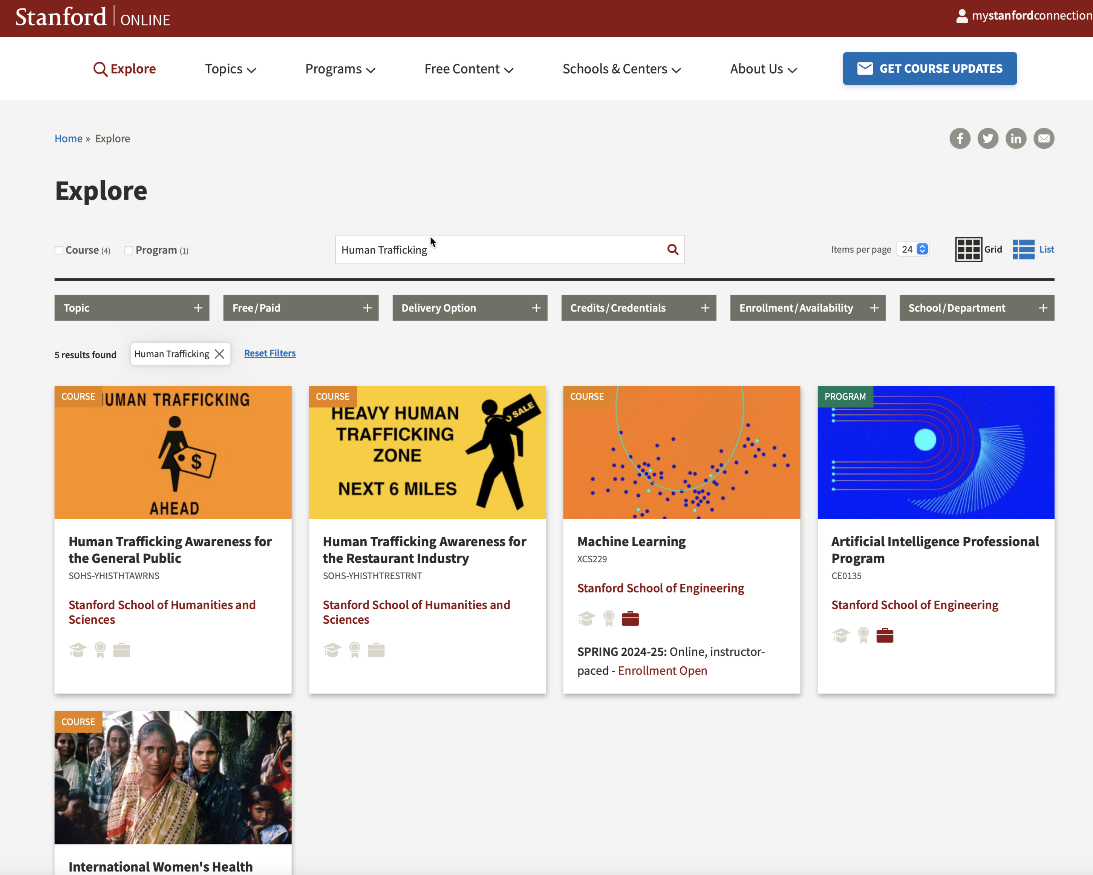The image size is (1093, 875).
Task: Click award ribbon icon on General Public course card
Action: 100,650
